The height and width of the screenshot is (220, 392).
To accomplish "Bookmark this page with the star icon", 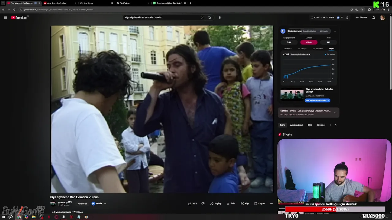I will pyautogui.click(x=362, y=9).
